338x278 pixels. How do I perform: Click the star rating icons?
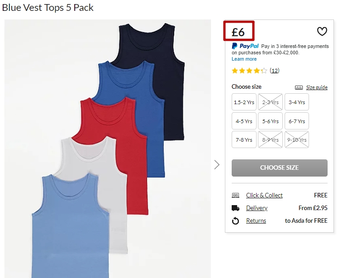pyautogui.click(x=249, y=71)
